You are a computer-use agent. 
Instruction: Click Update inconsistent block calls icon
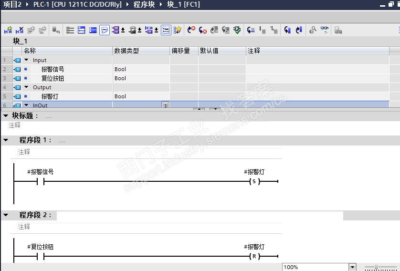click(x=214, y=30)
